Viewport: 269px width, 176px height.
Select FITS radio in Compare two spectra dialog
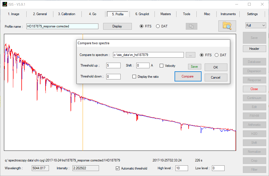click(x=202, y=55)
